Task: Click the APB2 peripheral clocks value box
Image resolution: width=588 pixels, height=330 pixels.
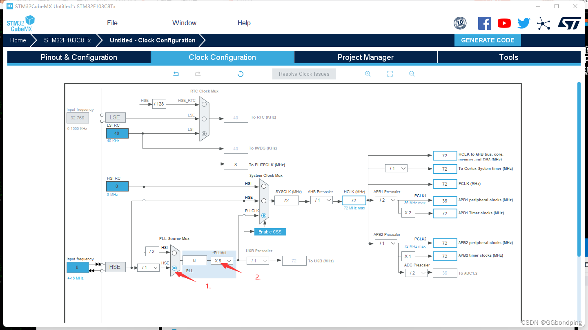Action: point(445,243)
